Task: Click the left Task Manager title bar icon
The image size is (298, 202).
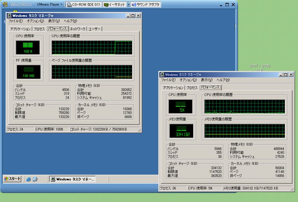Action: tap(9, 16)
